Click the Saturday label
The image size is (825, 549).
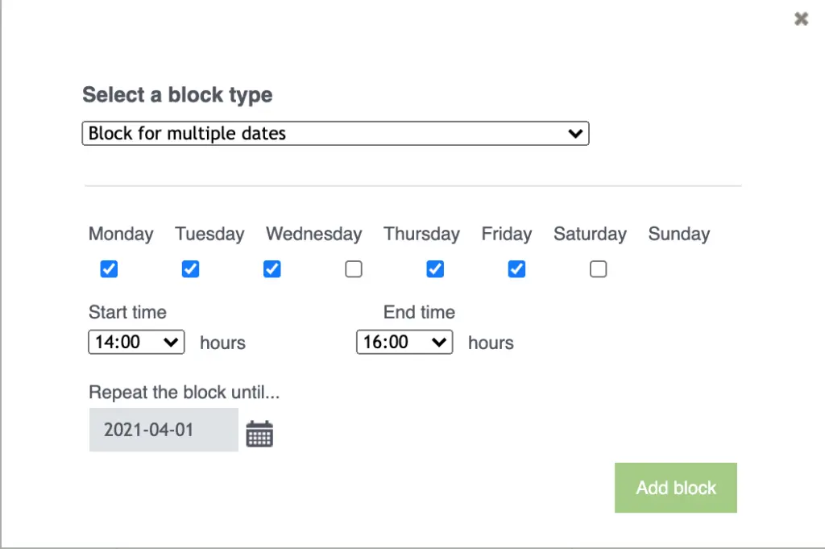click(590, 234)
